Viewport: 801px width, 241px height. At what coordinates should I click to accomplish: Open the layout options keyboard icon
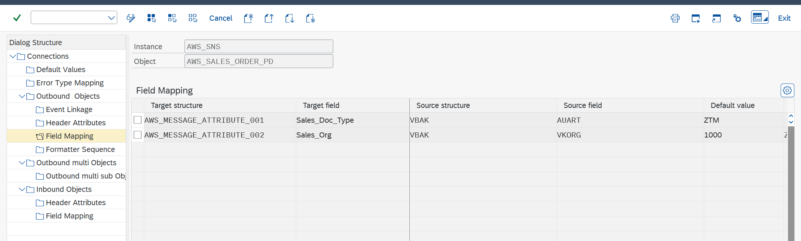[760, 17]
